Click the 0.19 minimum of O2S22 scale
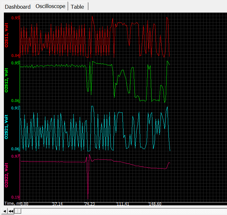Screen dimensions: 227x215 [15, 197]
